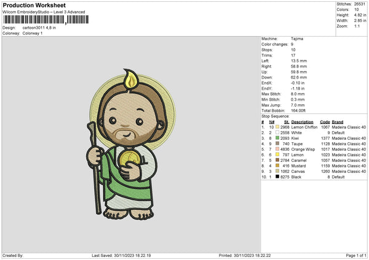The image size is (369, 260).
Task: Select the Left value '13.5 mm'
Action: click(x=299, y=61)
